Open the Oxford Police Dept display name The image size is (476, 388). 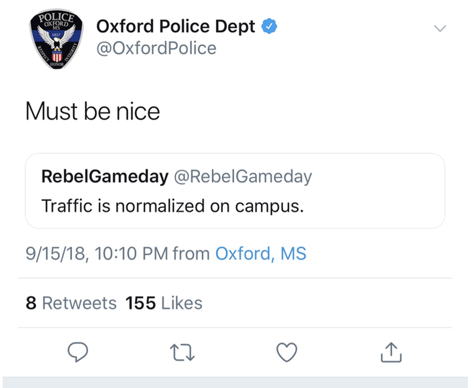coord(175,26)
